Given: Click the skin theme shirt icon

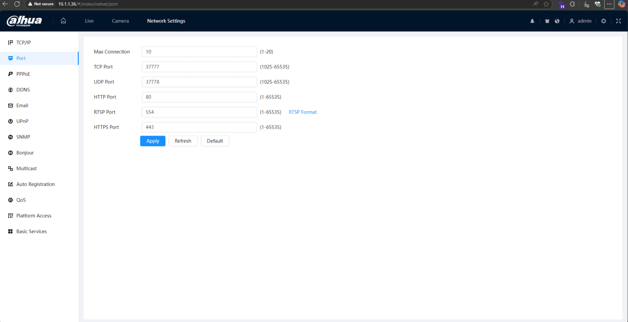Looking at the screenshot, I should pyautogui.click(x=547, y=21).
